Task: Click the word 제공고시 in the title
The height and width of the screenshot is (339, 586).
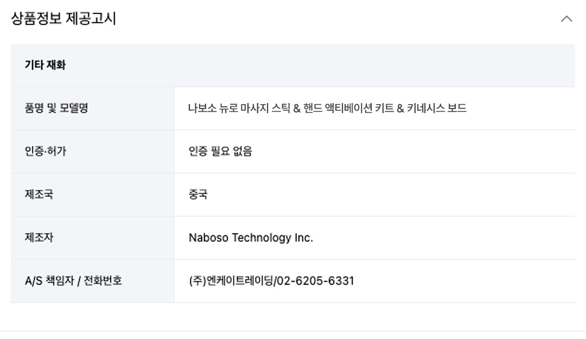Action: pyautogui.click(x=91, y=18)
